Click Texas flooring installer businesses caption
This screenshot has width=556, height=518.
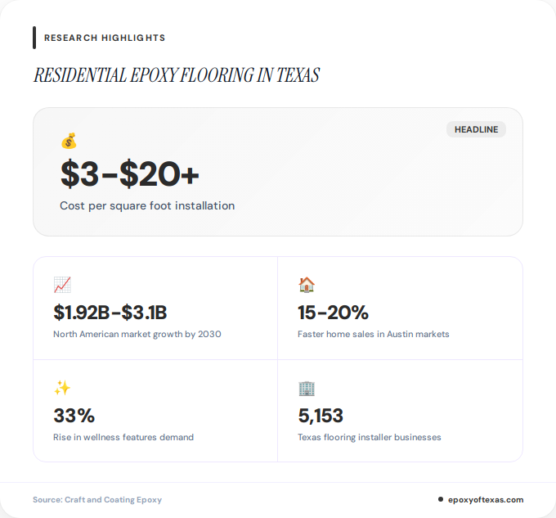pos(370,437)
